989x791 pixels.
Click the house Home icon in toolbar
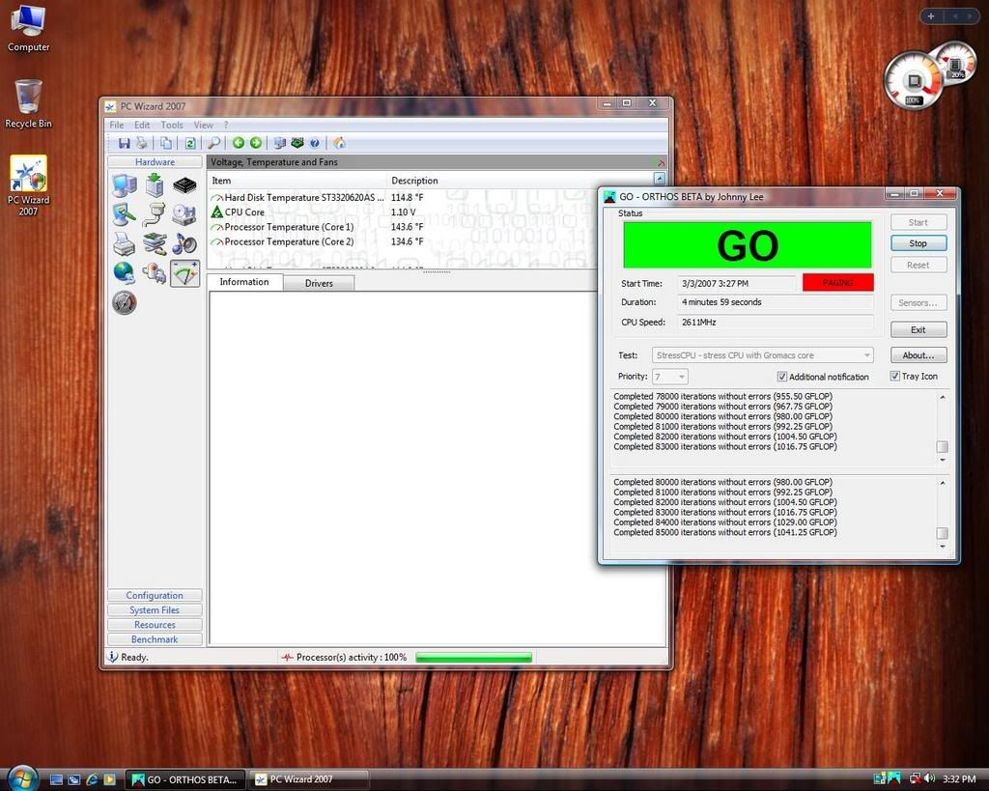tap(339, 143)
